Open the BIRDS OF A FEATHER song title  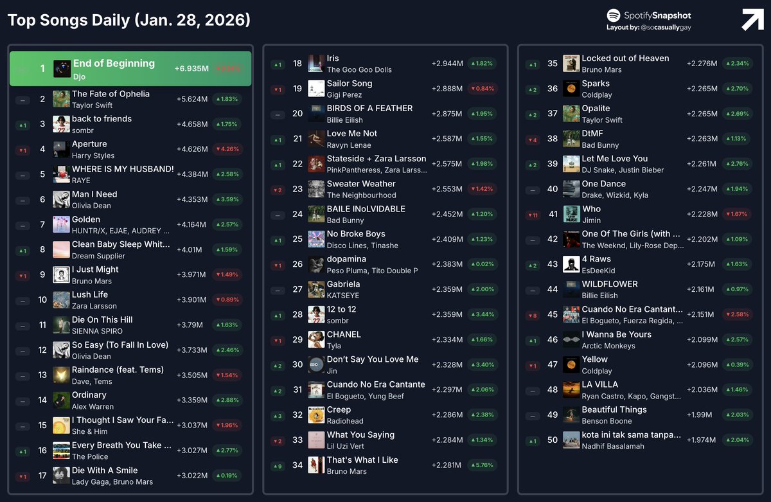(x=370, y=108)
